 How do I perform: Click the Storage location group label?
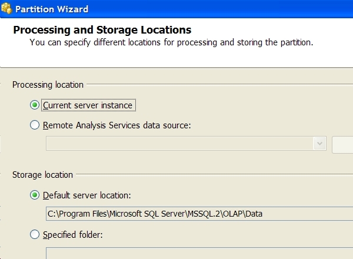42,175
